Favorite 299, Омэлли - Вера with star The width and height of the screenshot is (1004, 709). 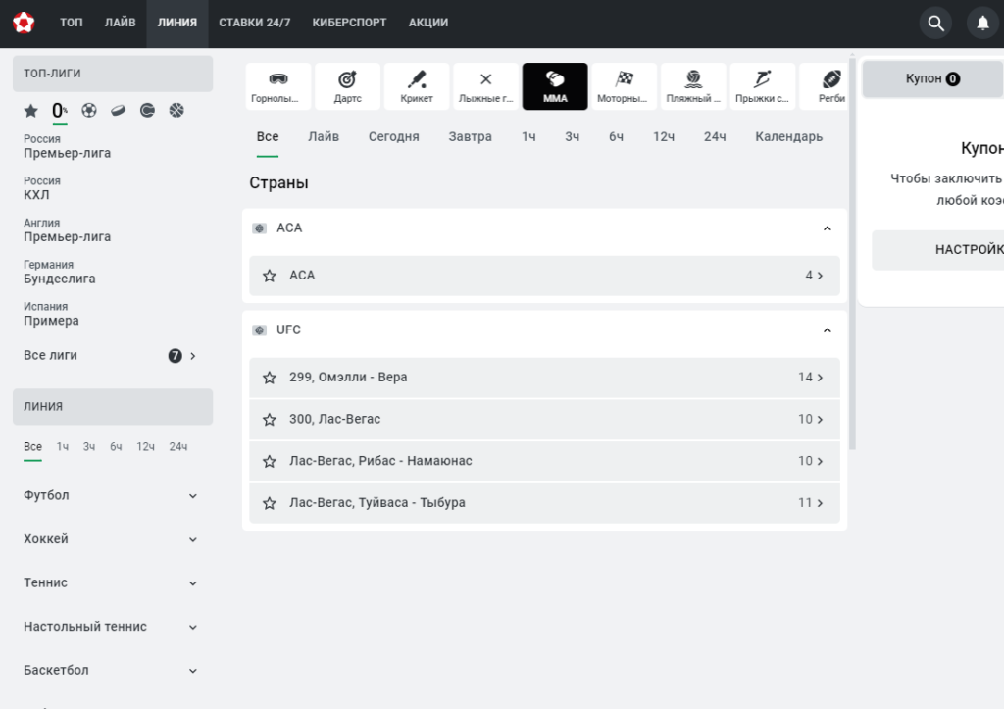[x=270, y=378]
